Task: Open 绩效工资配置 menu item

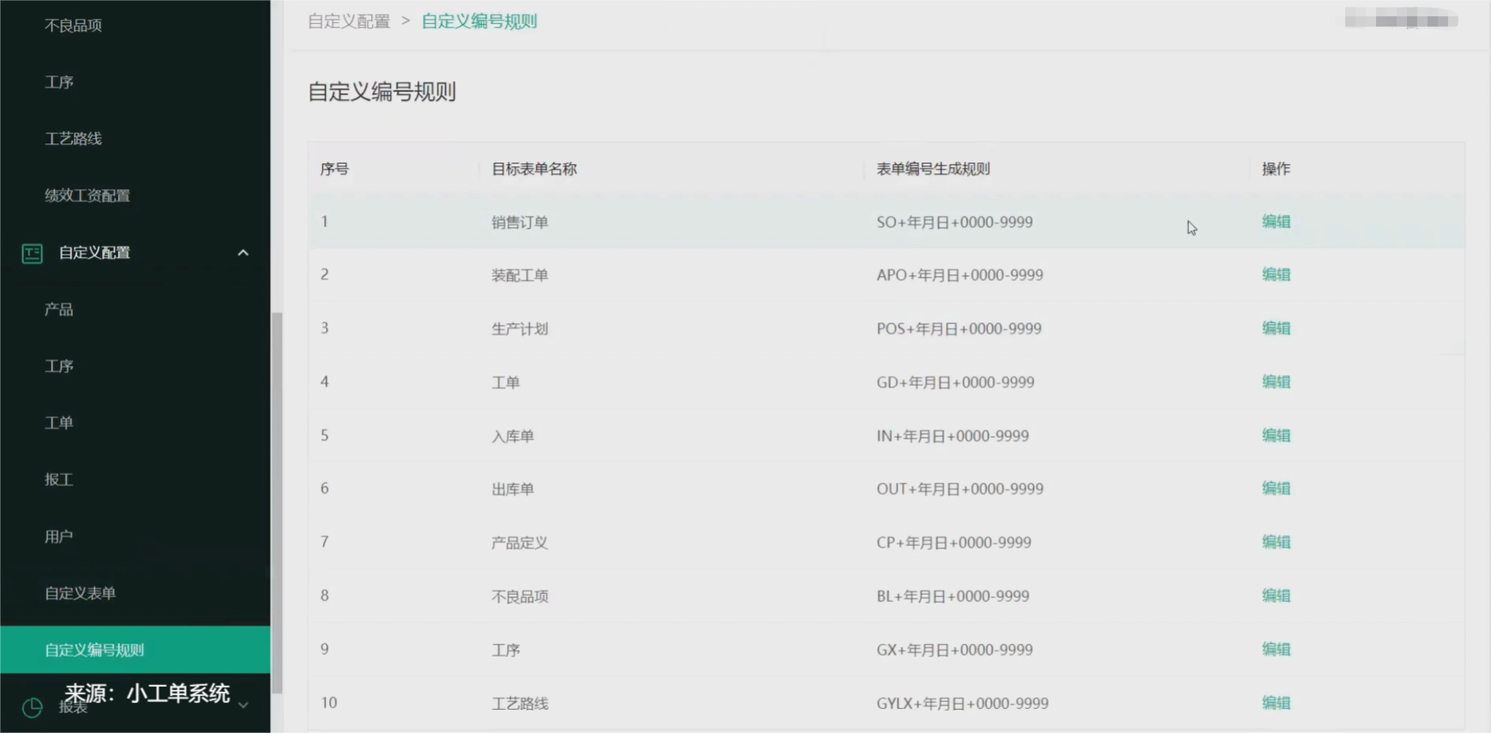Action: pos(87,195)
